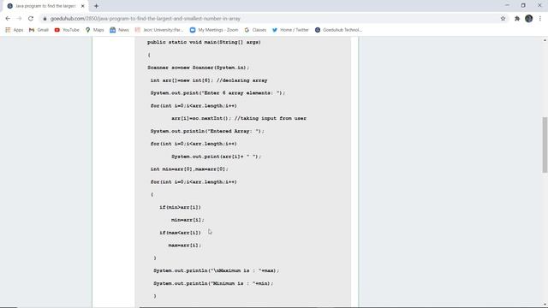Screen dimensions: 548x308
Task: Open the Maps bookmark
Action: point(95,30)
